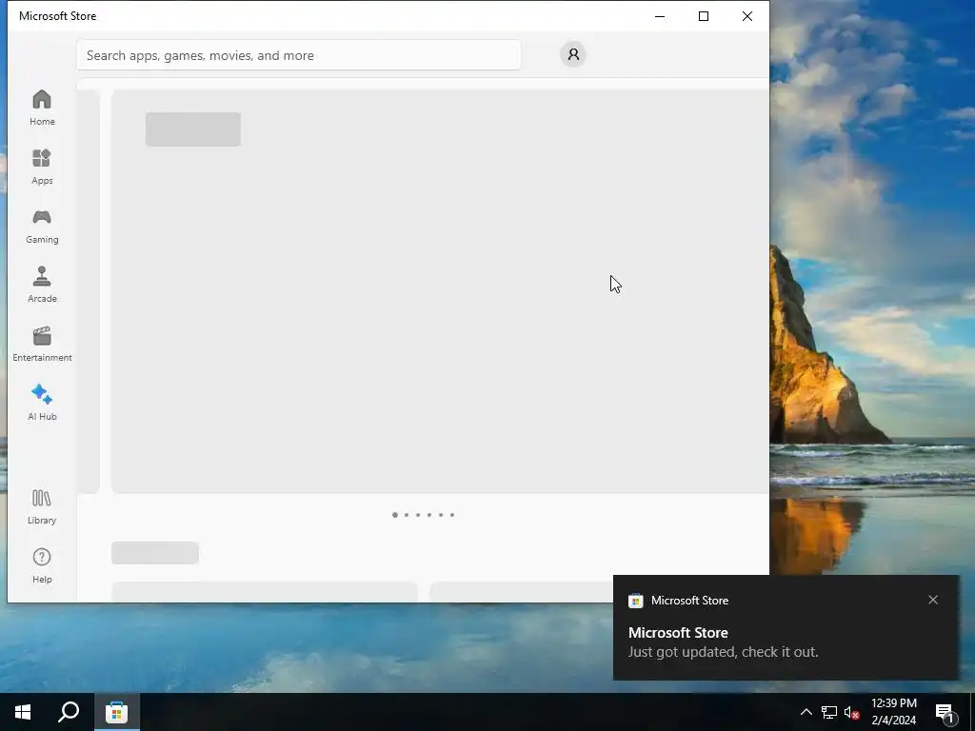This screenshot has width=975, height=731.
Task: Open the network status tray icon
Action: 829,712
